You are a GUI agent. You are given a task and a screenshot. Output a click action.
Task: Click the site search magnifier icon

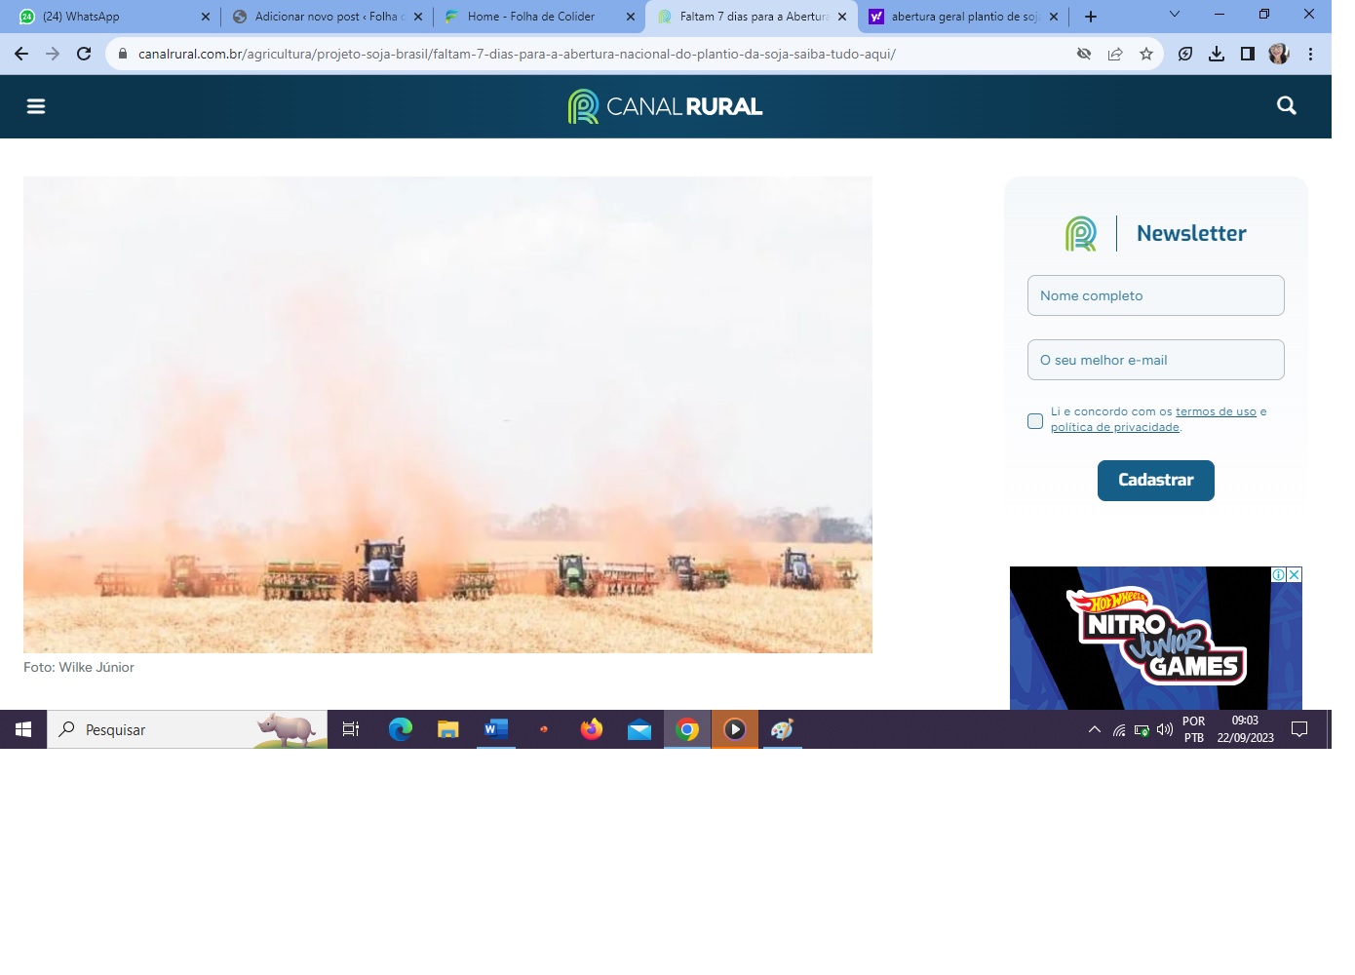tap(1286, 106)
